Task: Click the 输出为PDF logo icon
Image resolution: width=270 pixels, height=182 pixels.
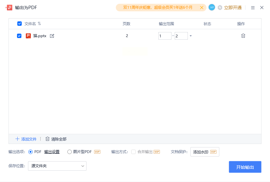Action: (9, 8)
